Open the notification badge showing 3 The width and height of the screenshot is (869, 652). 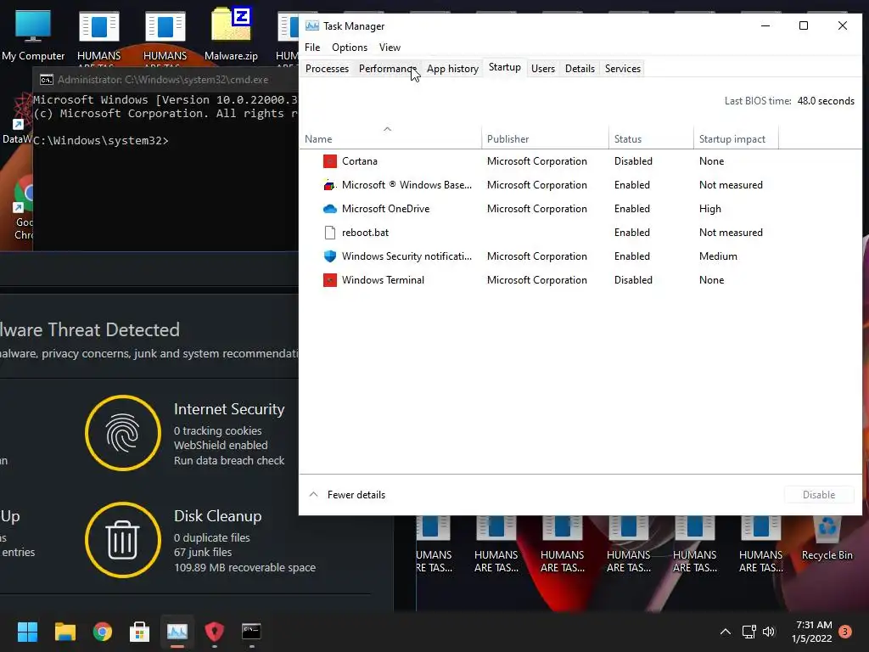tap(845, 632)
